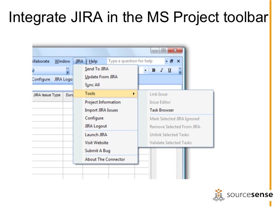Click the restore document window icon
The image size is (277, 208).
[x=171, y=61]
